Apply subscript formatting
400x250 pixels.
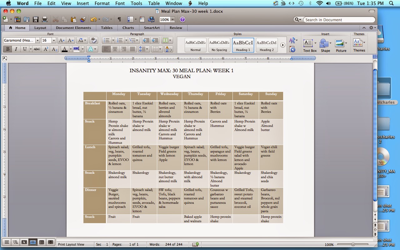[x=54, y=49]
